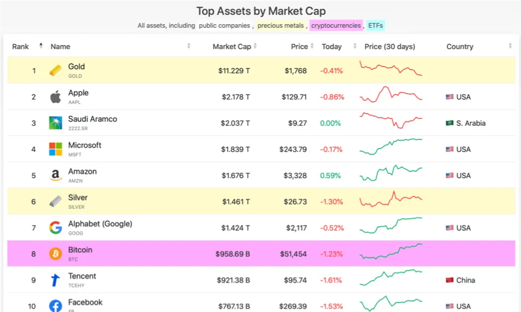The image size is (521, 312).
Task: Click Microsoft price $243.79
Action: [x=293, y=149]
